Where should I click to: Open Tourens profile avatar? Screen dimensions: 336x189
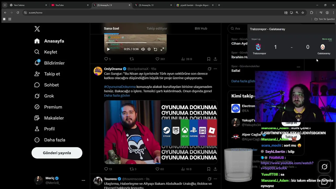[98, 181]
